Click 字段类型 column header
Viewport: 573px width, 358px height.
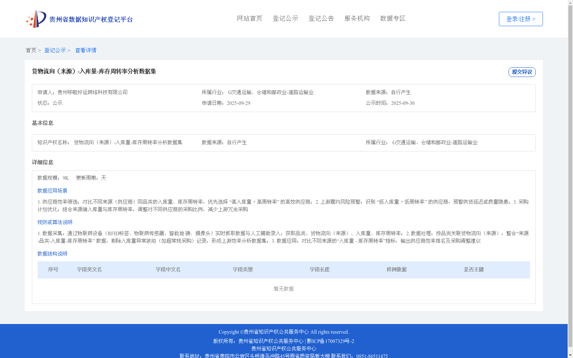coord(243,270)
